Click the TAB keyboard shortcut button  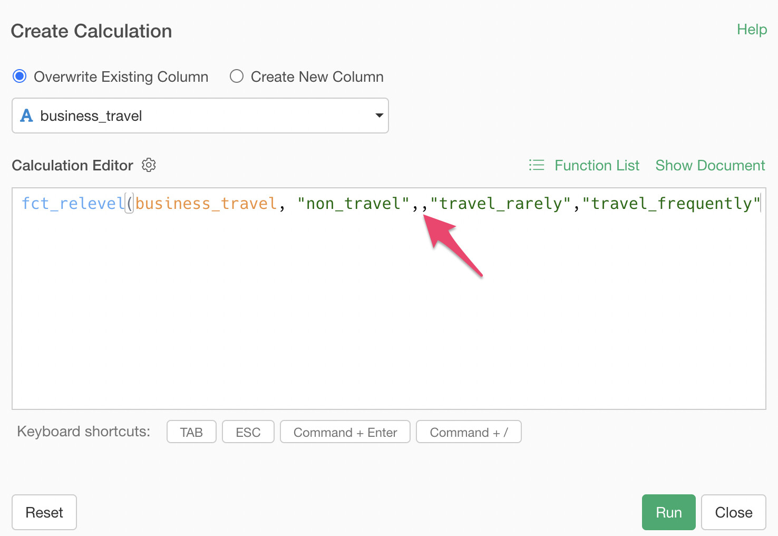pos(191,432)
